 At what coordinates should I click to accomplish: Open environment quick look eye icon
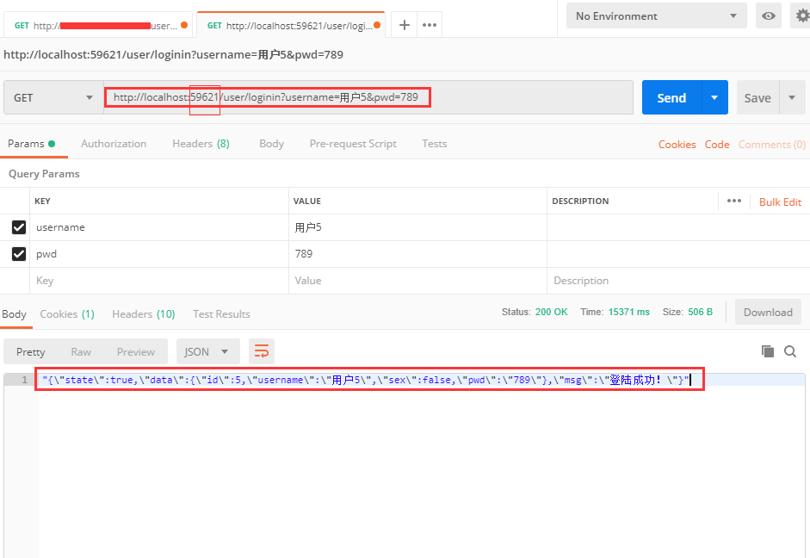[x=769, y=15]
